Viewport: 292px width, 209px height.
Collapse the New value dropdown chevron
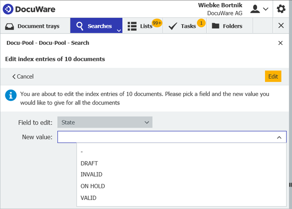click(x=279, y=137)
